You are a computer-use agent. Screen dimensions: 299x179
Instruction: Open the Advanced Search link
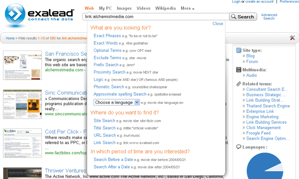click(269, 17)
